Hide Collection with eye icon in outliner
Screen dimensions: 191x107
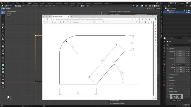click(x=187, y=10)
